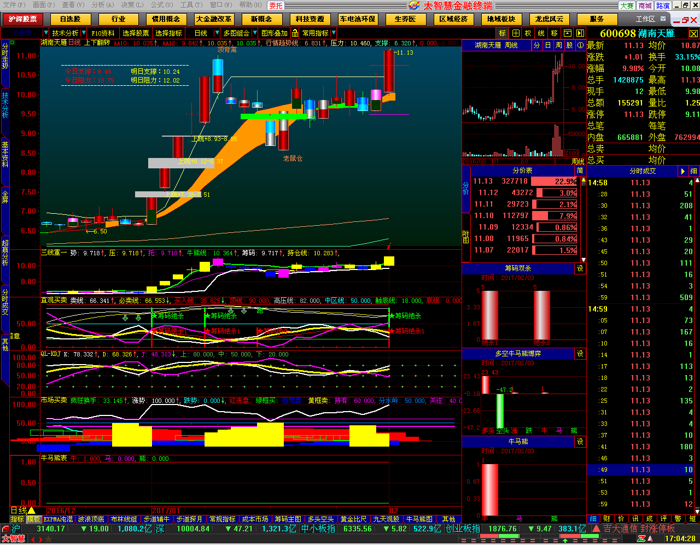Open the F10资料 button
Image resolution: width=700 pixels, height=545 pixels.
coord(103,33)
